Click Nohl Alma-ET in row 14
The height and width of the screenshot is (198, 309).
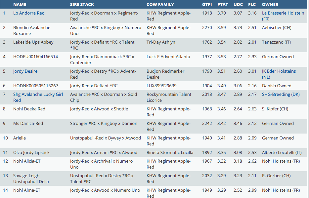[x=27, y=190]
